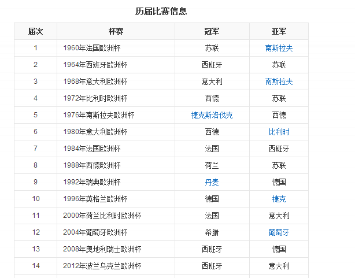
Task: Visit the 丹麦 champion link
Action: (212, 182)
